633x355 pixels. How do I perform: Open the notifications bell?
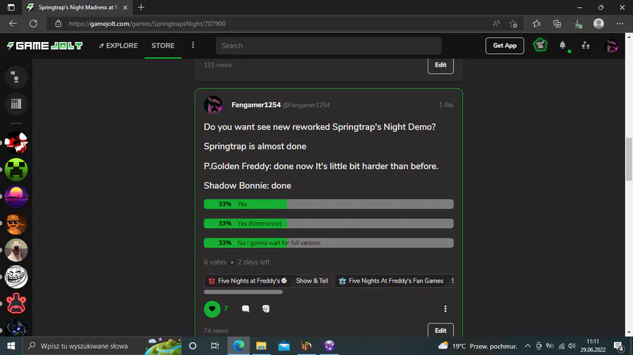[563, 46]
